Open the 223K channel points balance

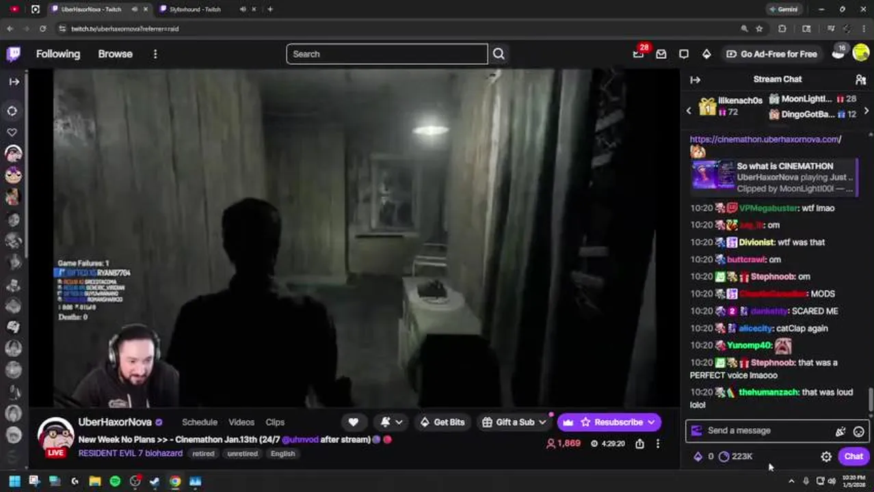pyautogui.click(x=736, y=456)
